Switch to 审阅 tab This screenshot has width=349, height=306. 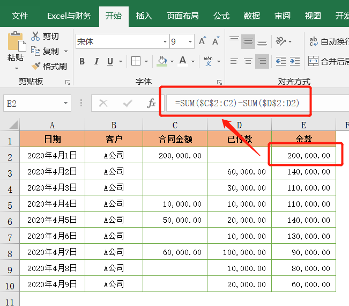pos(282,16)
